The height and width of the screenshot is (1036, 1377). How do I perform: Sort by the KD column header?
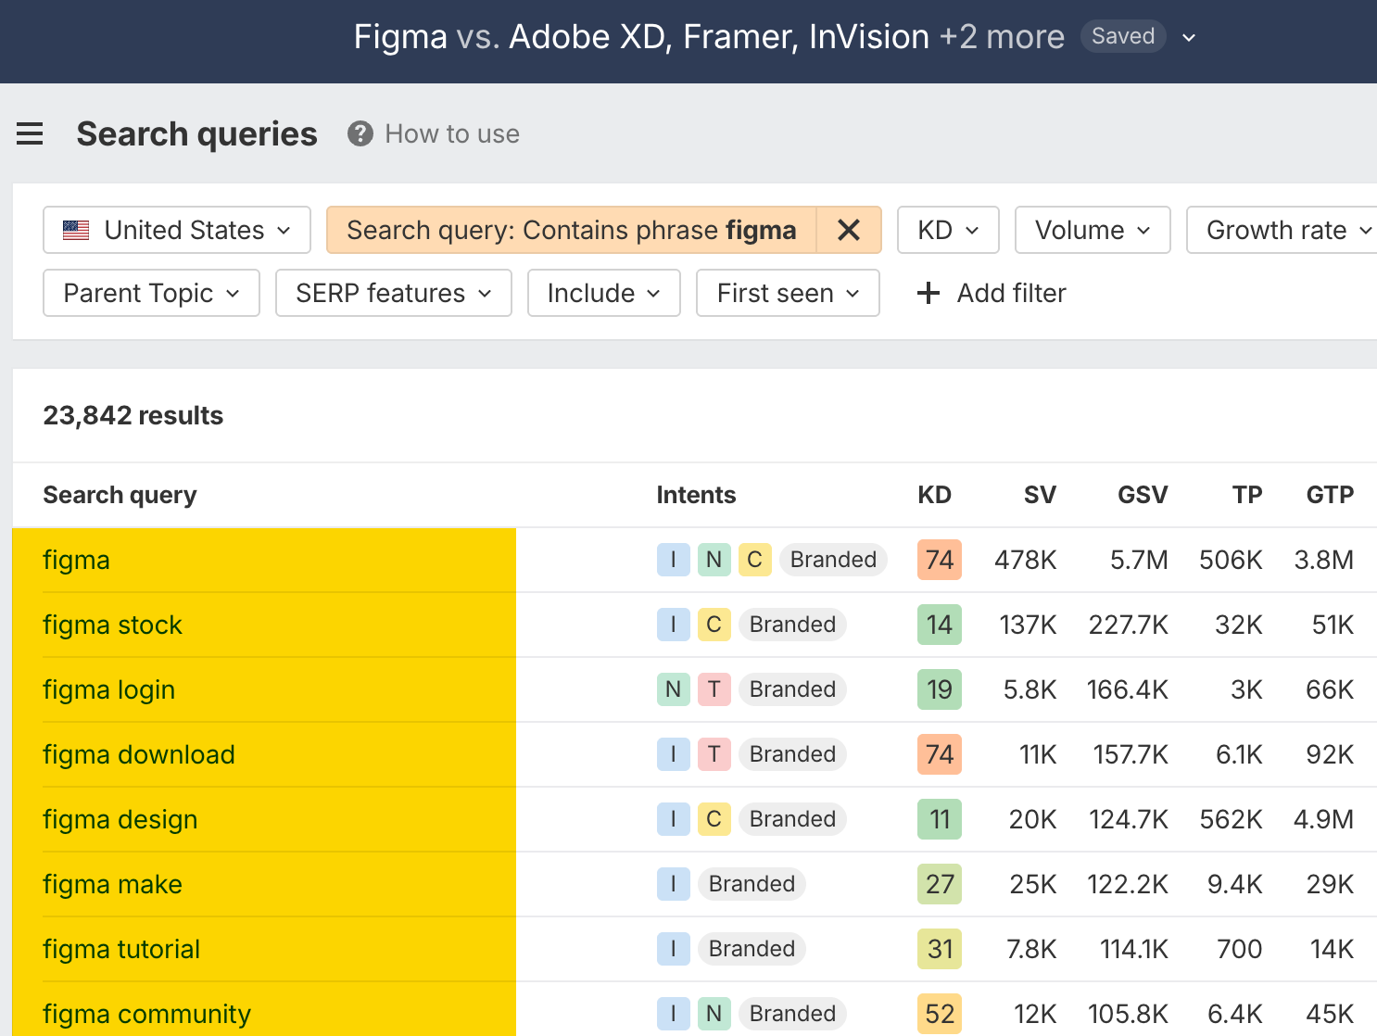pyautogui.click(x=934, y=495)
